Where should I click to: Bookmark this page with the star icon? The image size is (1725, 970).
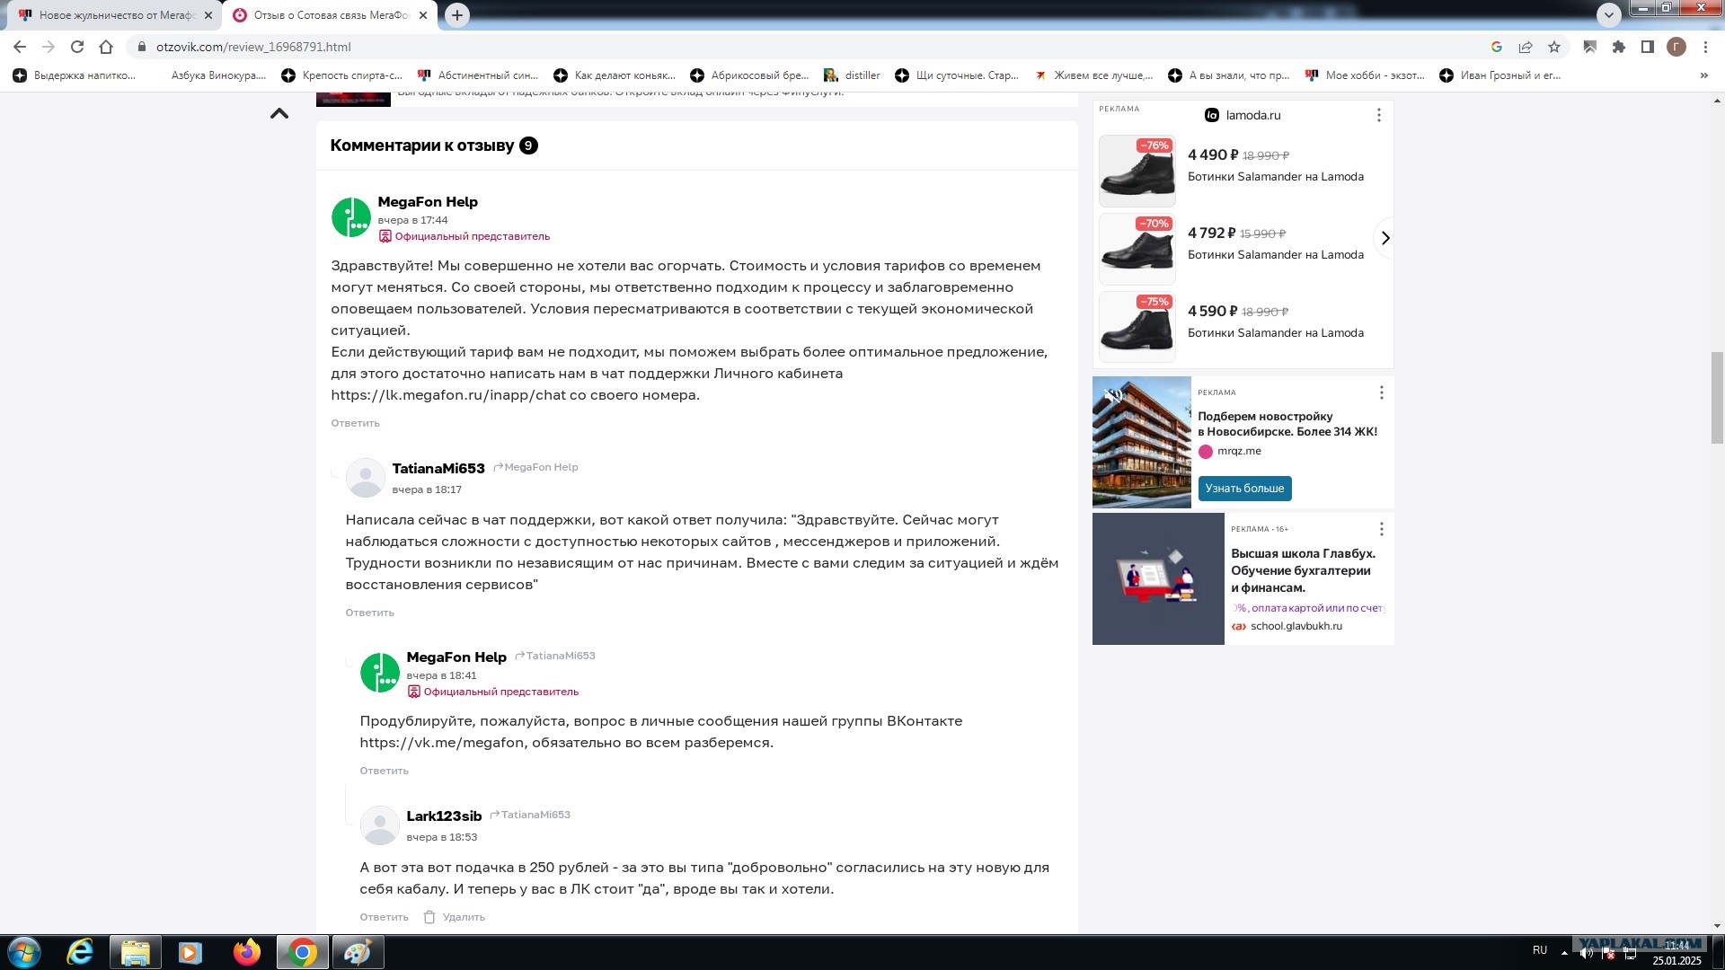1554,47
